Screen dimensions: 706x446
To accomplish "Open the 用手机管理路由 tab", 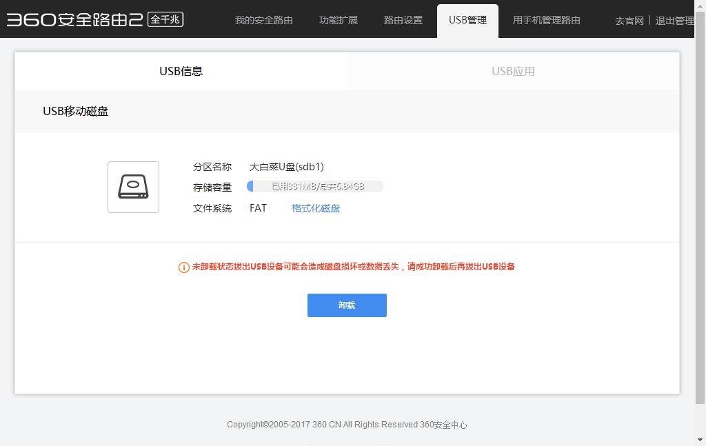I will (x=546, y=20).
